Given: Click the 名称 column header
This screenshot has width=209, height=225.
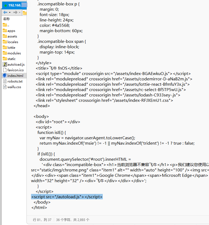Looking at the screenshot, I should click(6, 19).
